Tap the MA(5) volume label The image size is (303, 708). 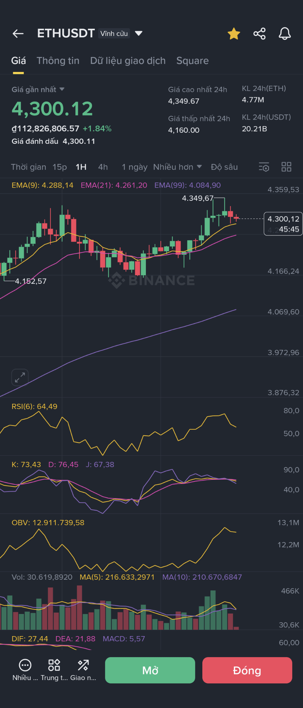tap(117, 577)
